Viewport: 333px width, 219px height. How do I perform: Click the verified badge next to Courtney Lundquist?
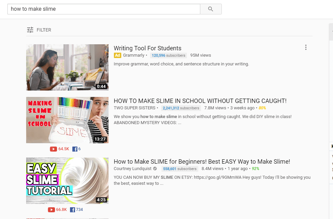(155, 169)
